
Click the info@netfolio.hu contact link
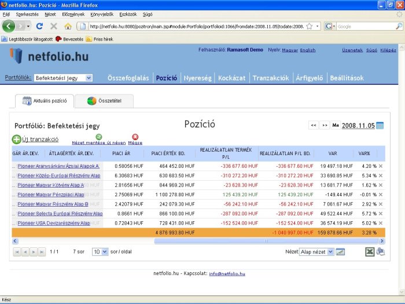227,273
